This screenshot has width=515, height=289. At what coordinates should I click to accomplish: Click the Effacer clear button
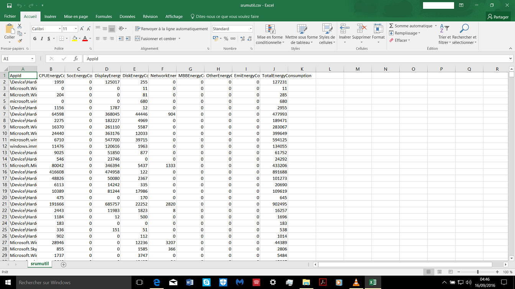(400, 40)
